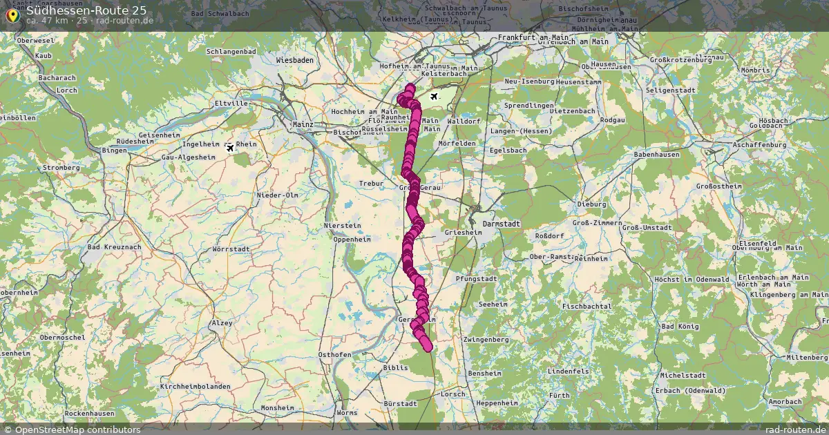The height and width of the screenshot is (435, 829).
Task: Click the Nieder-Olm town label
Action: 278,195
